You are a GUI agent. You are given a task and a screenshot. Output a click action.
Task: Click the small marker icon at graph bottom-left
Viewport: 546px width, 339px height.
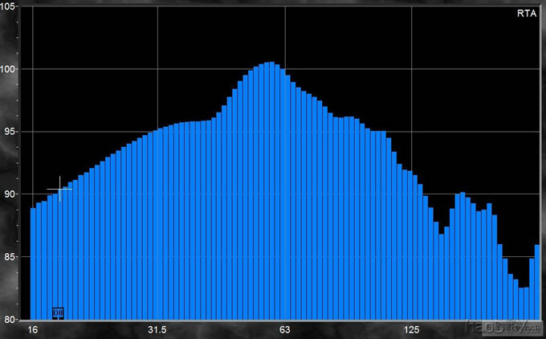[x=58, y=312]
